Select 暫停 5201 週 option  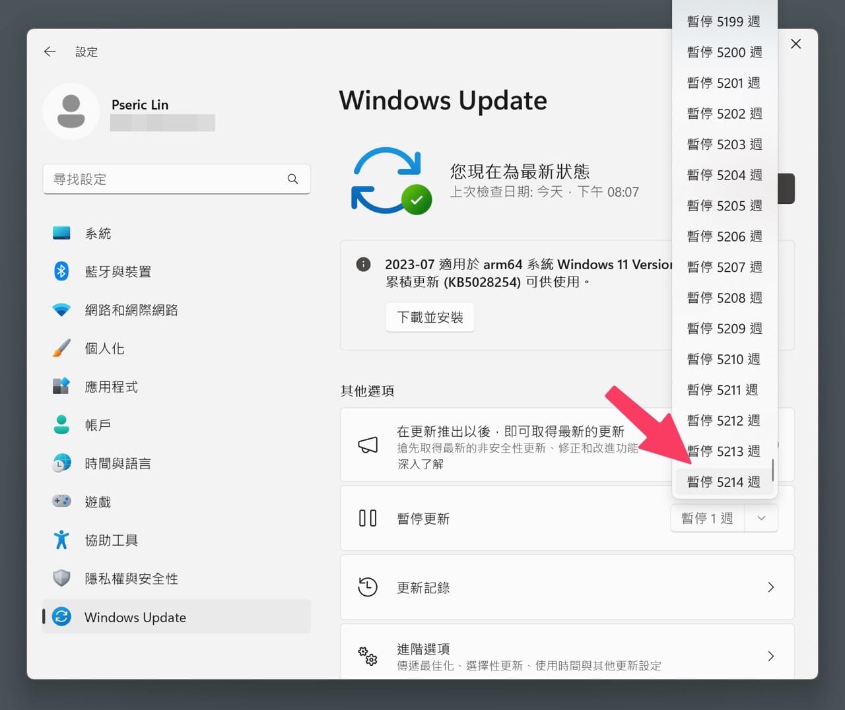tap(724, 82)
